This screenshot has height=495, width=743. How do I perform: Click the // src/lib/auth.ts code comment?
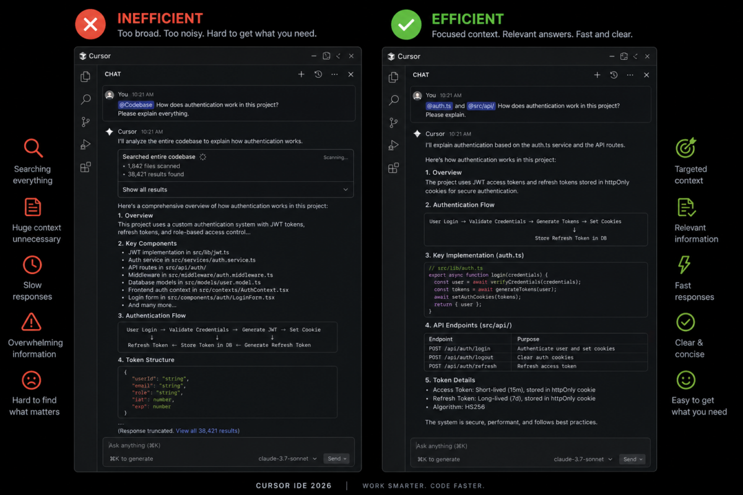point(456,268)
